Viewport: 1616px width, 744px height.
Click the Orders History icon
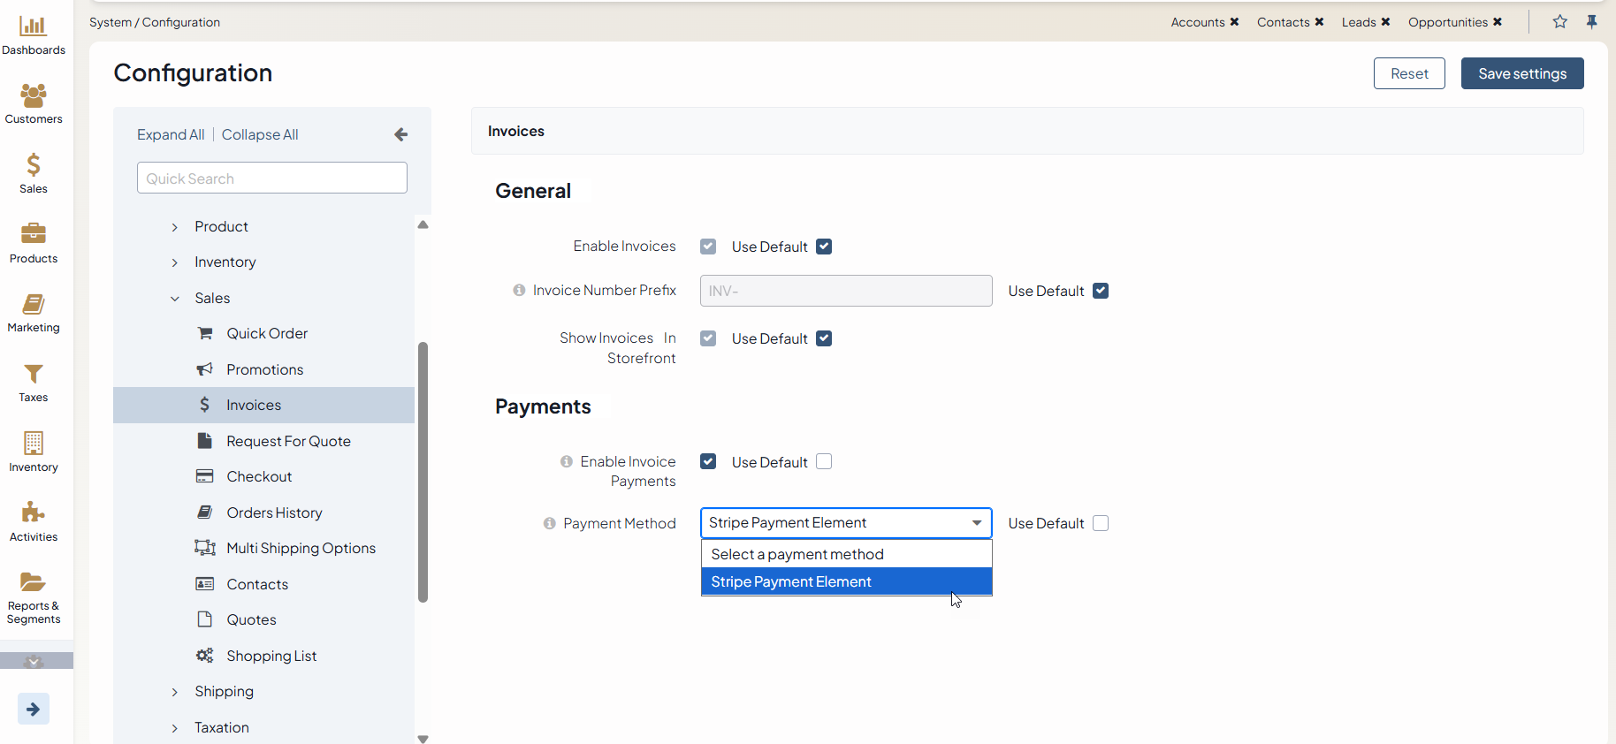[205, 512]
